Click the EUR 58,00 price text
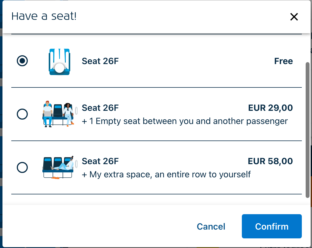 click(x=270, y=161)
